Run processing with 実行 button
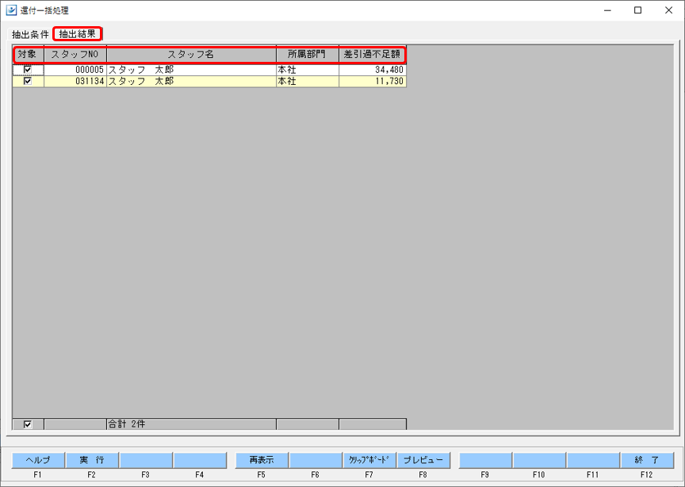 92,460
